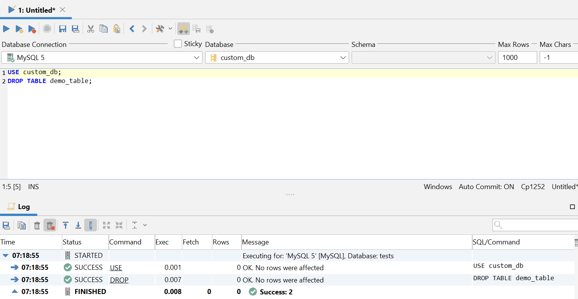Click the Max Rows input field
The width and height of the screenshot is (578, 299).
point(517,57)
